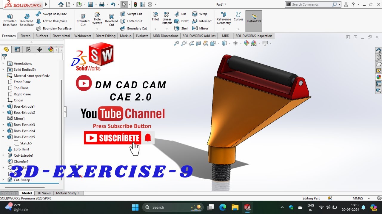The height and width of the screenshot is (214, 382).
Task: Open the SOLIDWORKS Add-Ins tab
Action: click(199, 36)
